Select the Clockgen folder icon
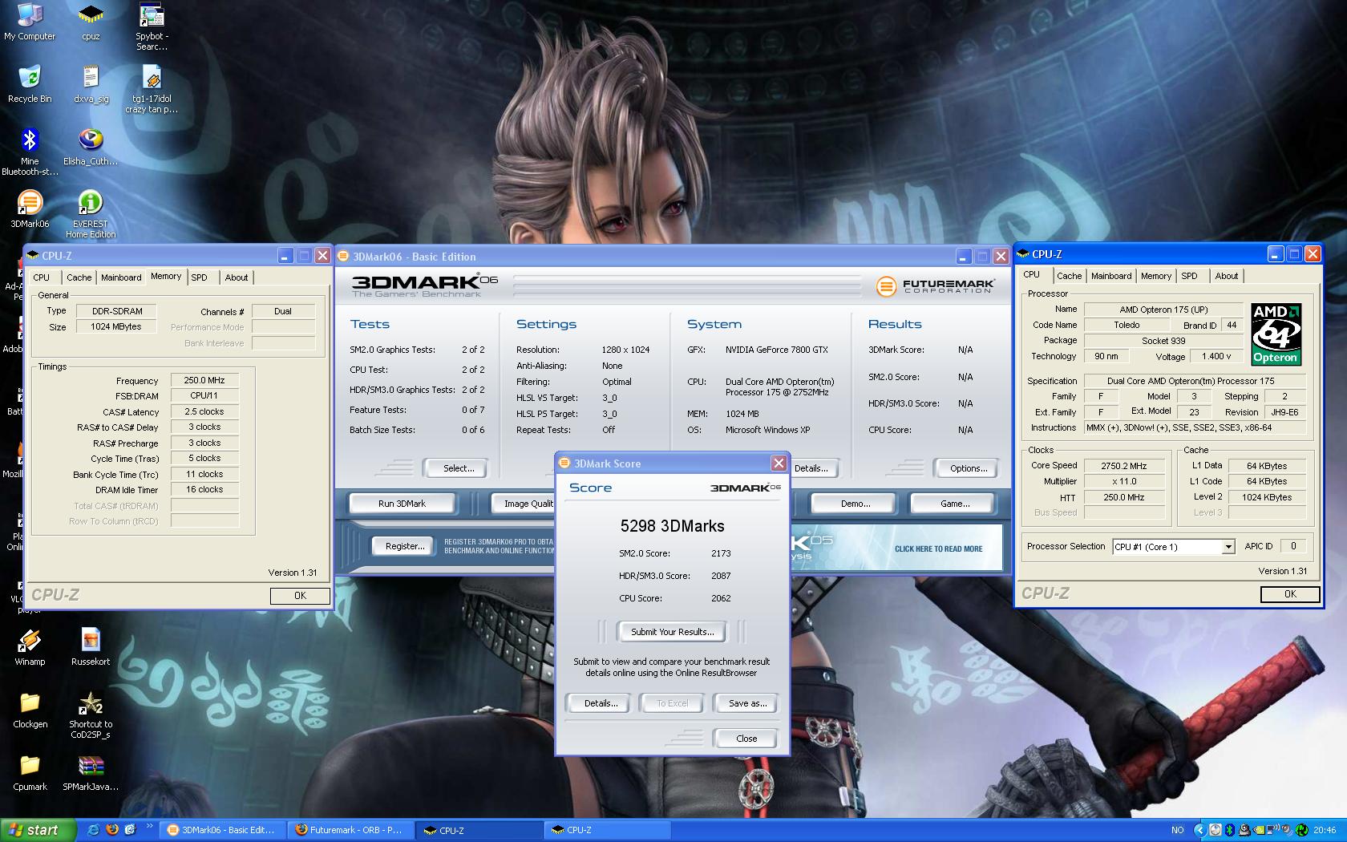Screen dimensions: 1347x842 tap(30, 710)
